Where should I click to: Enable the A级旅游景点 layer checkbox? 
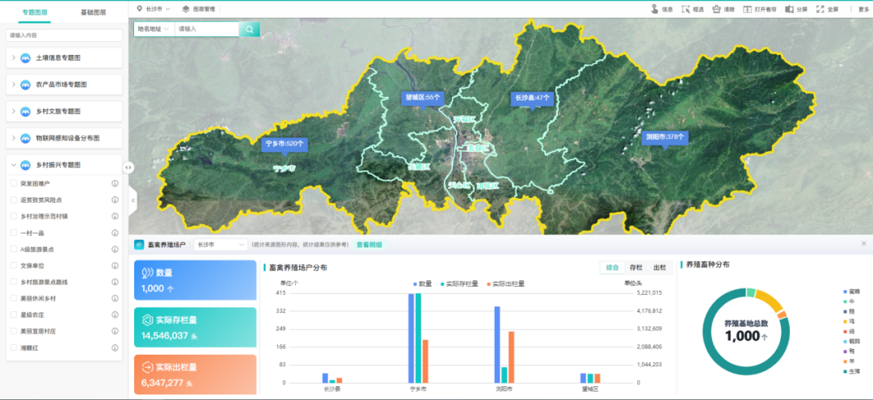(x=13, y=249)
